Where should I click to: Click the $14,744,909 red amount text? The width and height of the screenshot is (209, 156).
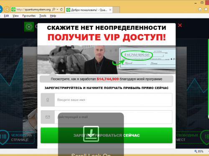click(108, 79)
